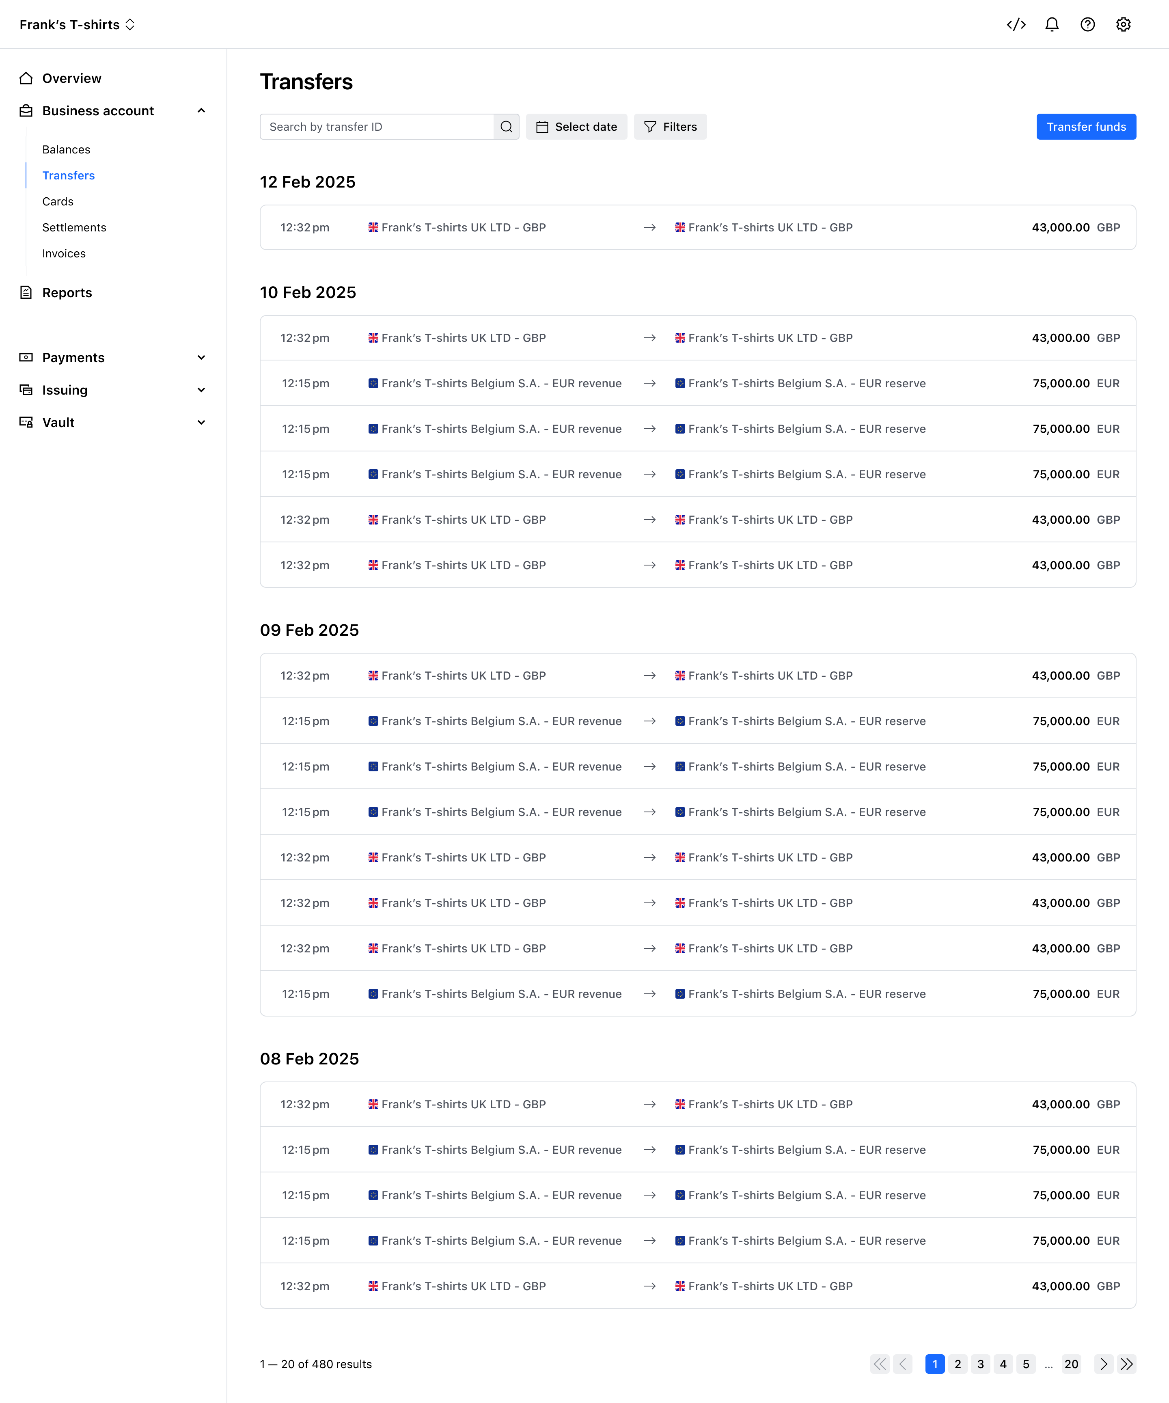This screenshot has height=1403, width=1169.
Task: Click the Issuing cards icon
Action: pos(26,390)
